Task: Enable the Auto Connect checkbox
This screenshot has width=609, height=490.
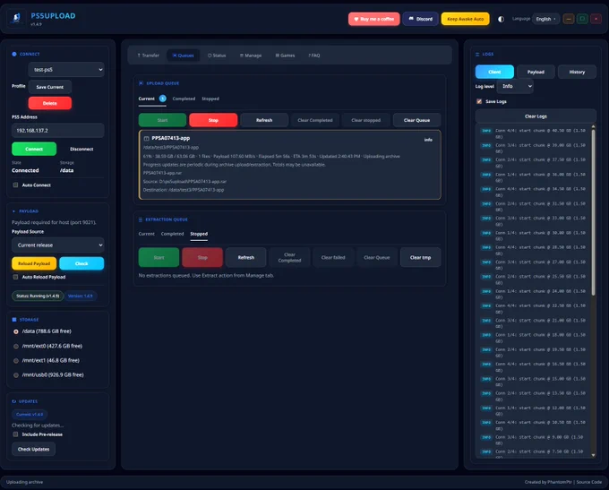Action: (x=15, y=185)
